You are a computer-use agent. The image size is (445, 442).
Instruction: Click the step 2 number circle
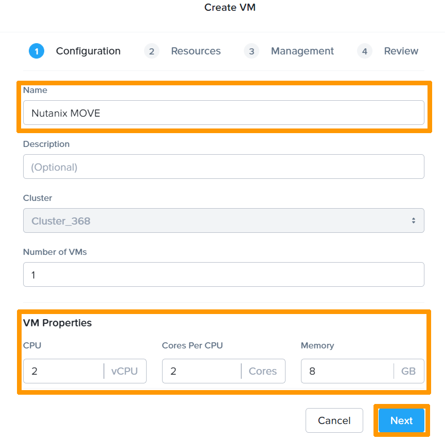point(152,51)
